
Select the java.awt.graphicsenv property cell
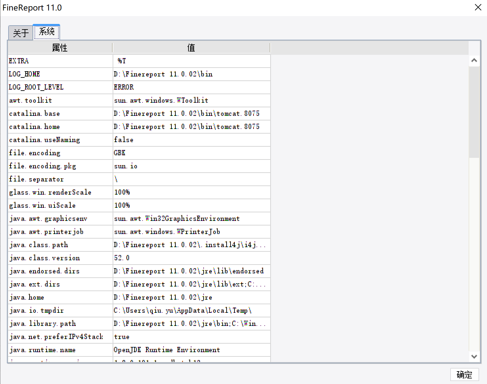click(x=60, y=219)
